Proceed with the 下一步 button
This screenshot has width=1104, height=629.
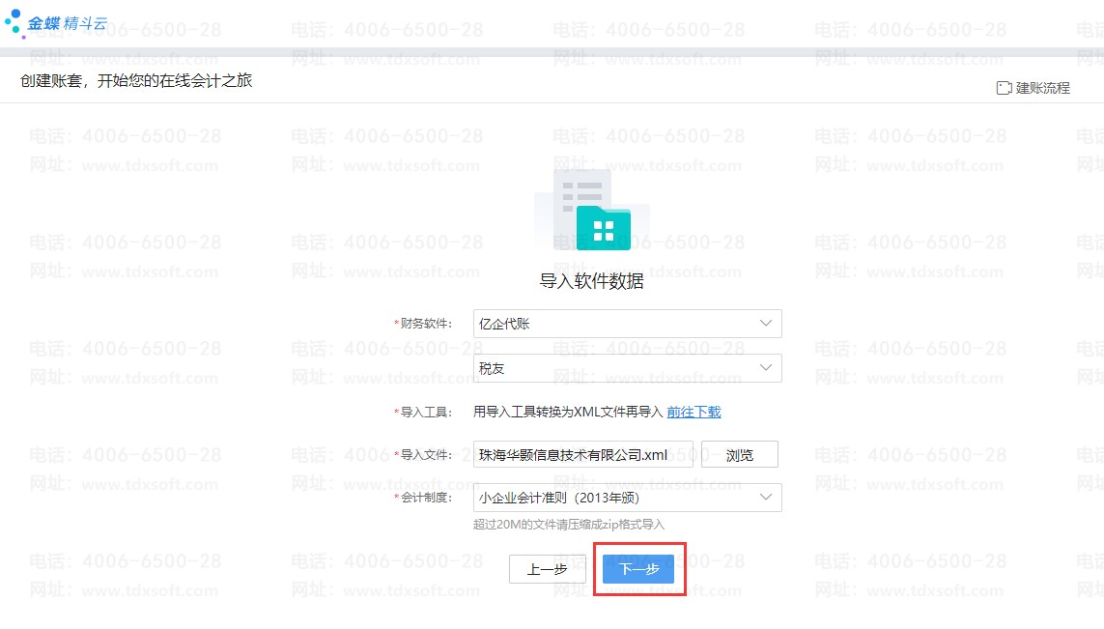(x=638, y=569)
